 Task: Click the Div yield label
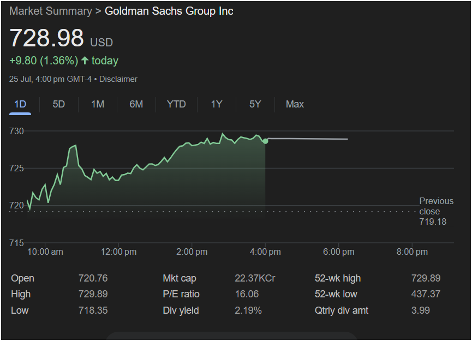pyautogui.click(x=181, y=310)
